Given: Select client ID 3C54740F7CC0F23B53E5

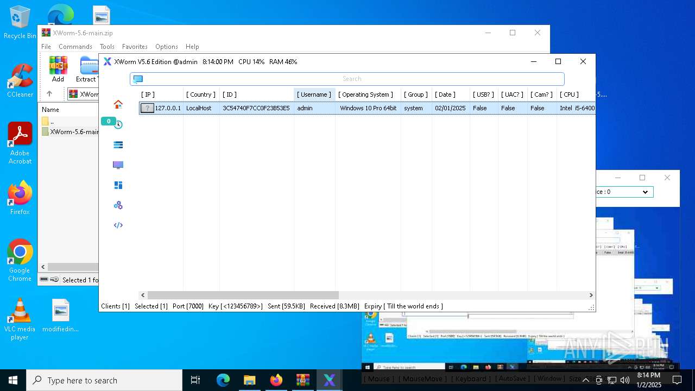Looking at the screenshot, I should 256,108.
